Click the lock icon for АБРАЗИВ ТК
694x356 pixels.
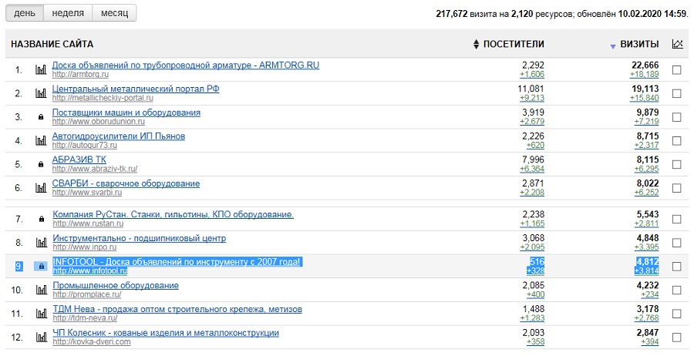(x=41, y=164)
